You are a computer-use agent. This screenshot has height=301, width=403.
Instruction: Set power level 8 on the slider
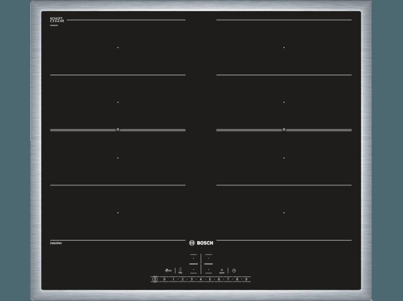[x=237, y=279]
